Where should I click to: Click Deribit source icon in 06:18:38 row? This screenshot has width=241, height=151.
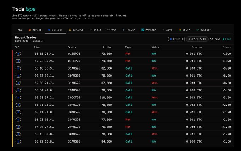(18, 68)
